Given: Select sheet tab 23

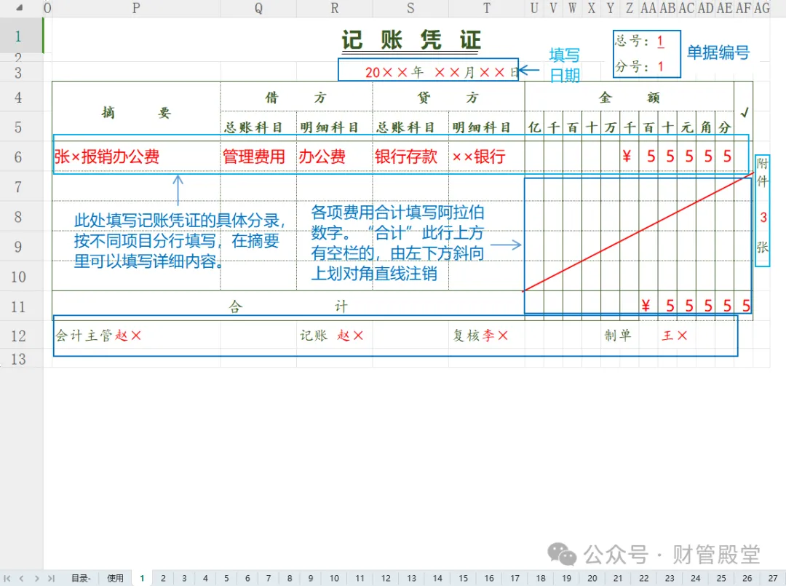Looking at the screenshot, I should point(670,578).
